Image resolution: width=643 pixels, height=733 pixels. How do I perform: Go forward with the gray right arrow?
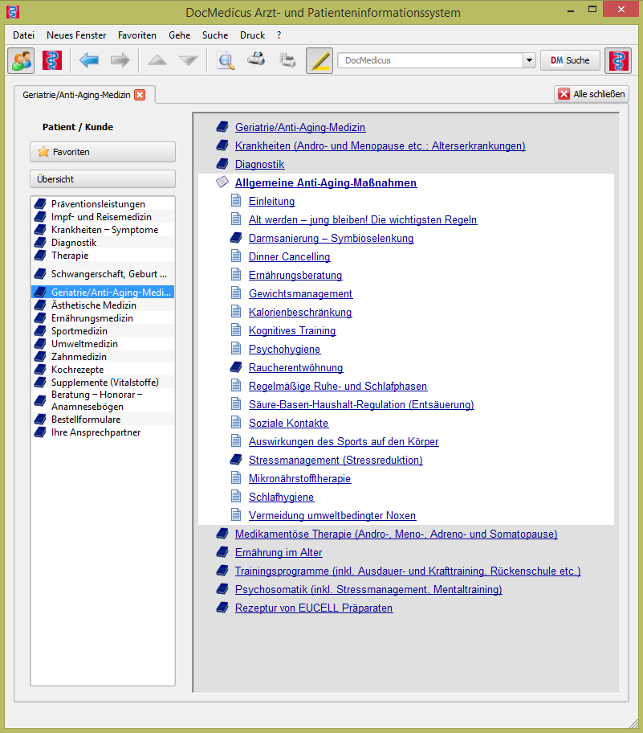point(120,60)
